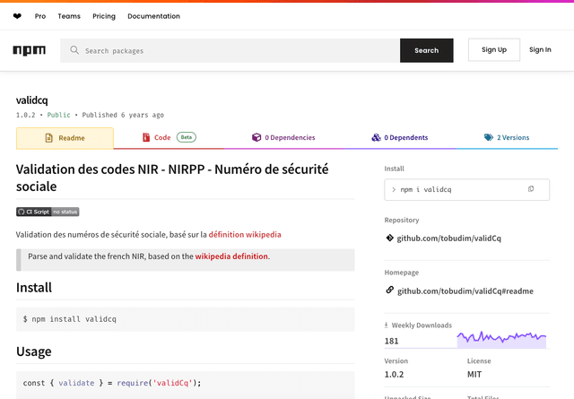This screenshot has height=399, width=574.
Task: Click the CI Script status badge
Action: [x=48, y=212]
